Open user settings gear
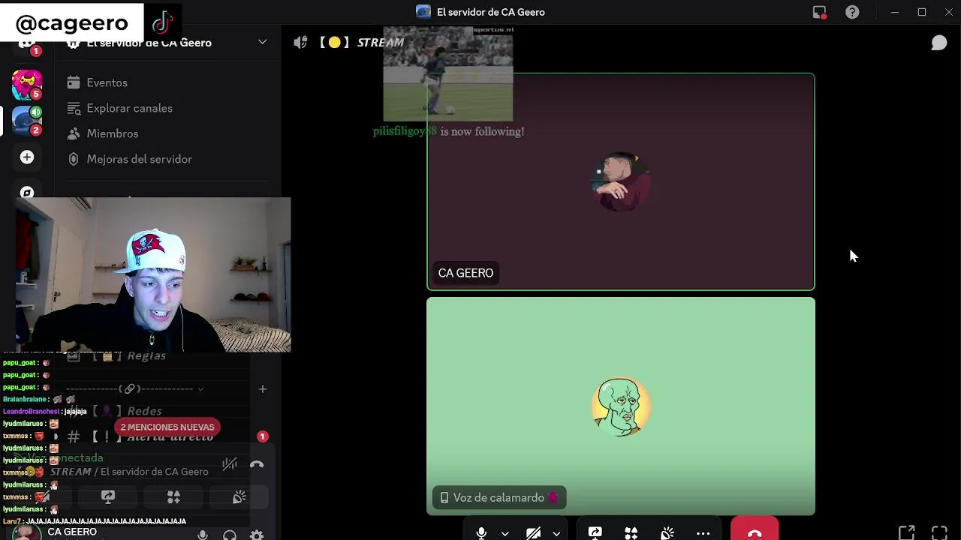Screen dimensions: 961x540 coord(257,535)
